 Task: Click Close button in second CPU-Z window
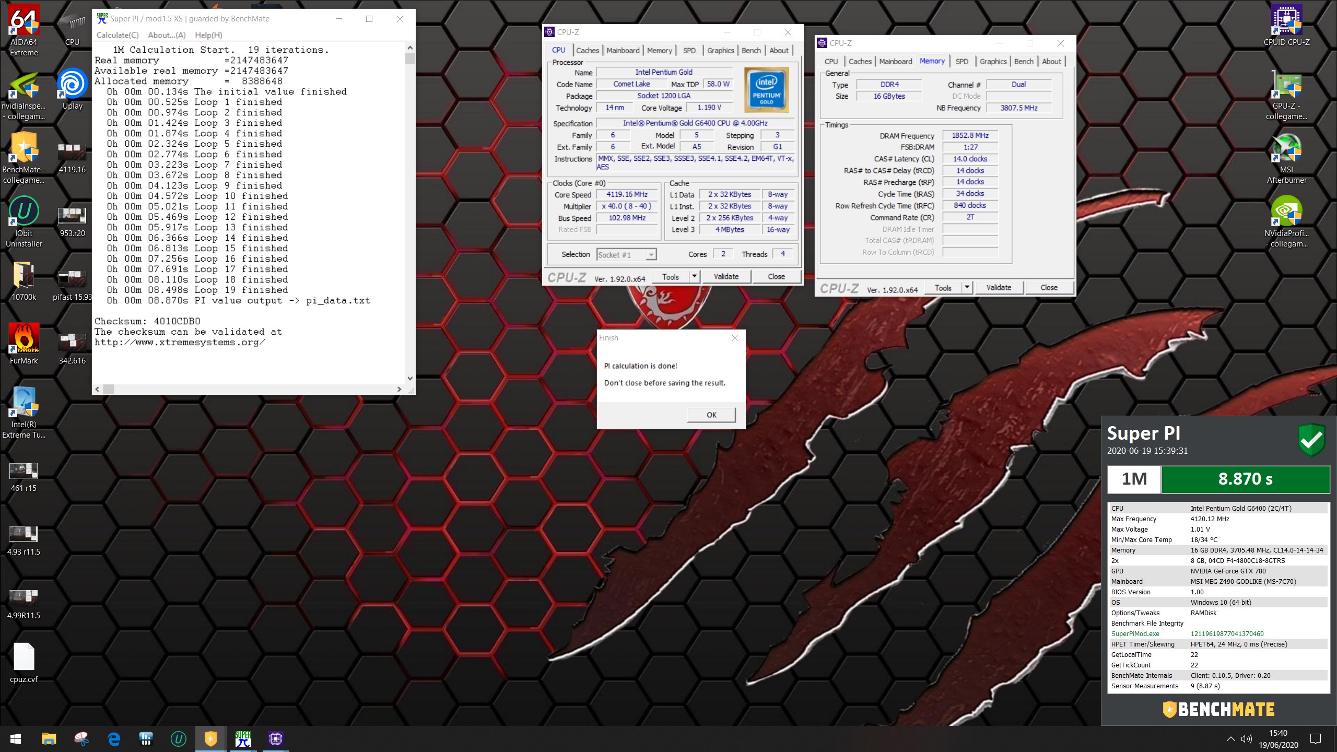(x=1049, y=287)
